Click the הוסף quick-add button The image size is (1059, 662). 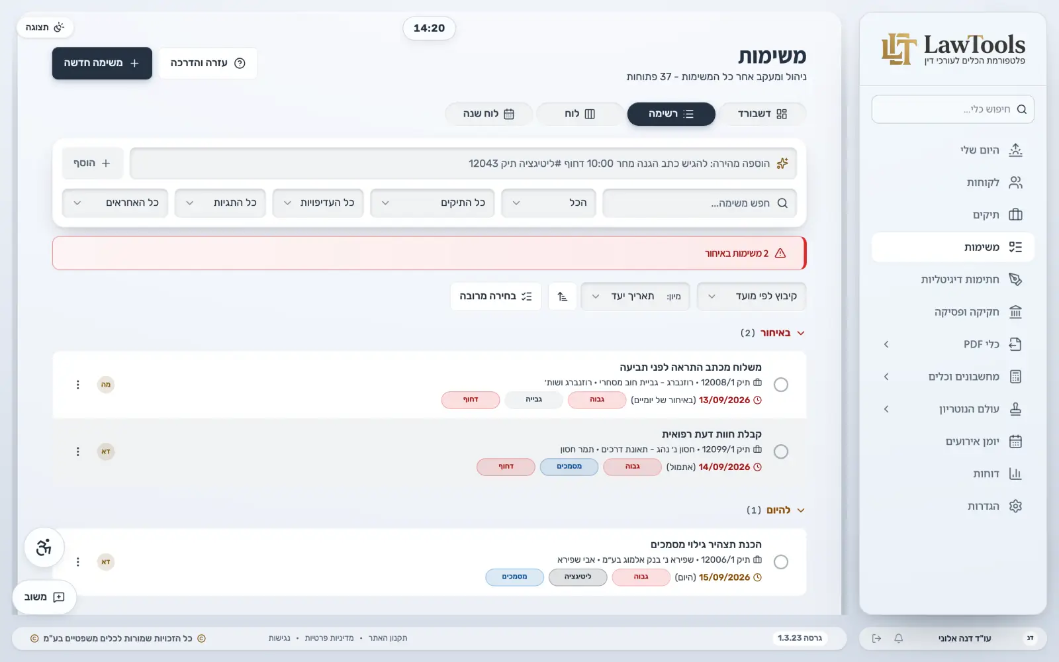pos(93,164)
